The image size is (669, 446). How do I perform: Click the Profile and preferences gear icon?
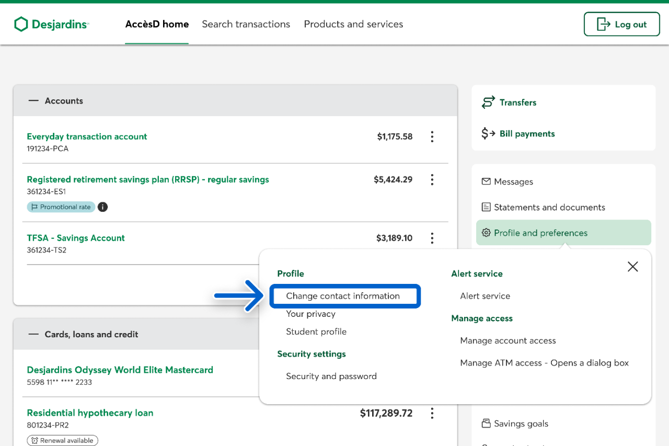click(x=486, y=233)
